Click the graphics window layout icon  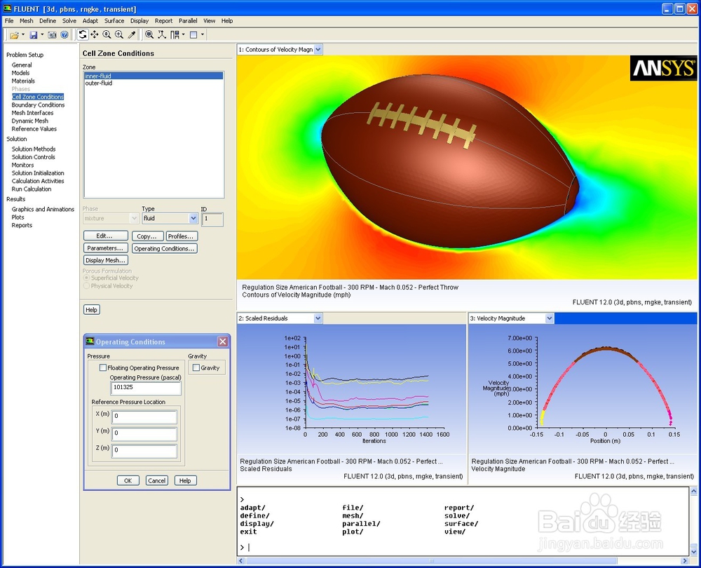click(193, 35)
